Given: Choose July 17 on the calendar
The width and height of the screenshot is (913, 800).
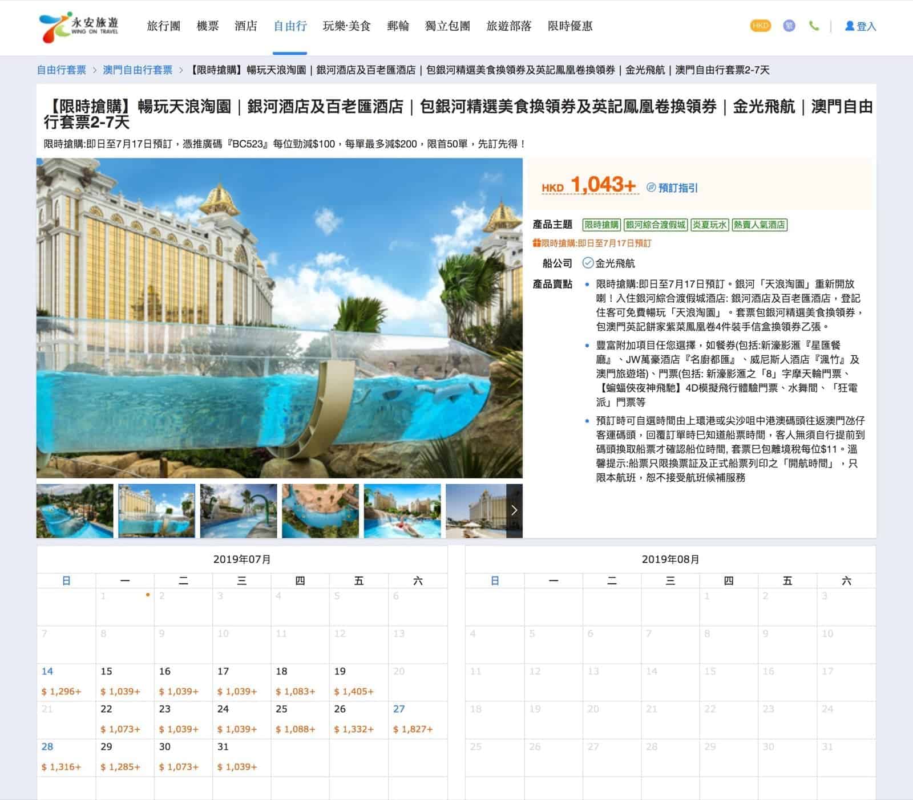Looking at the screenshot, I should (242, 682).
